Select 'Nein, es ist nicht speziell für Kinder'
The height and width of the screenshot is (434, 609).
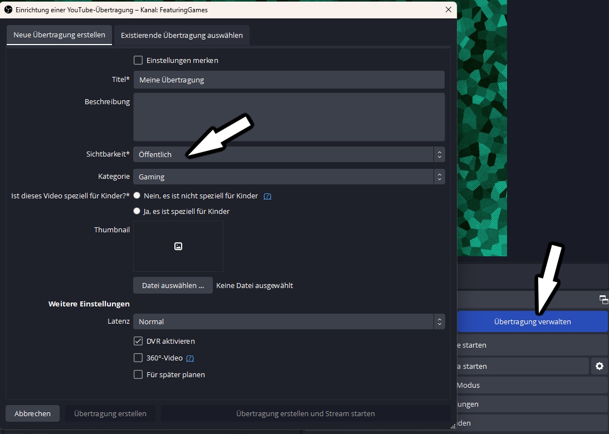[137, 196]
